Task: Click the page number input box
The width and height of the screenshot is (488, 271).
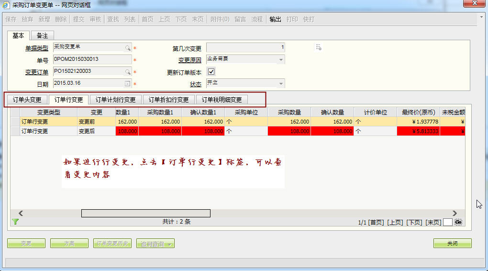Action: point(447,223)
